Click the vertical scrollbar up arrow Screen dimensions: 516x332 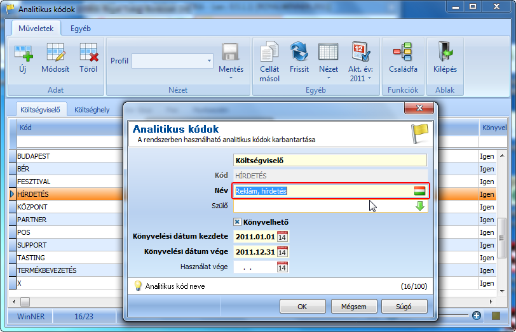click(x=502, y=156)
